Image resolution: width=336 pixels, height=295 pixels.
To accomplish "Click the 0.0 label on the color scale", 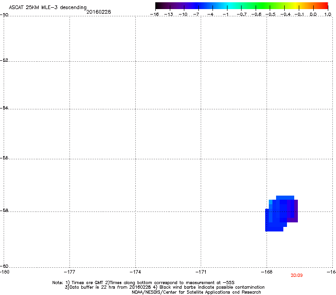I will tap(313, 15).
